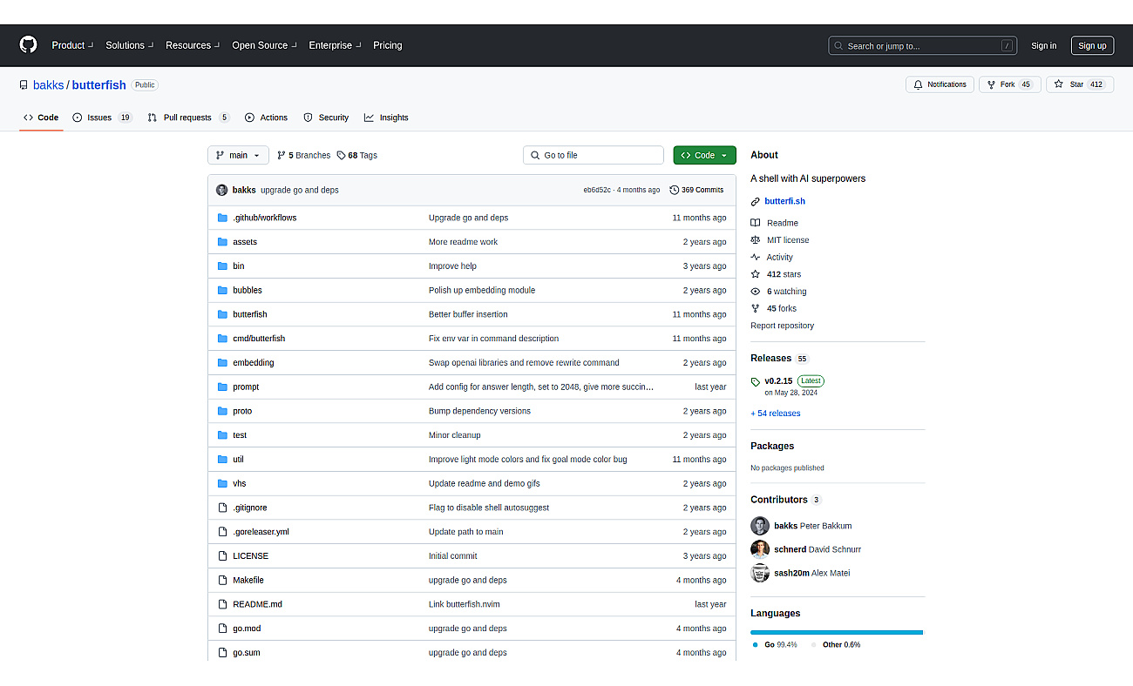Open the cmd/butterfish folder

[259, 339]
